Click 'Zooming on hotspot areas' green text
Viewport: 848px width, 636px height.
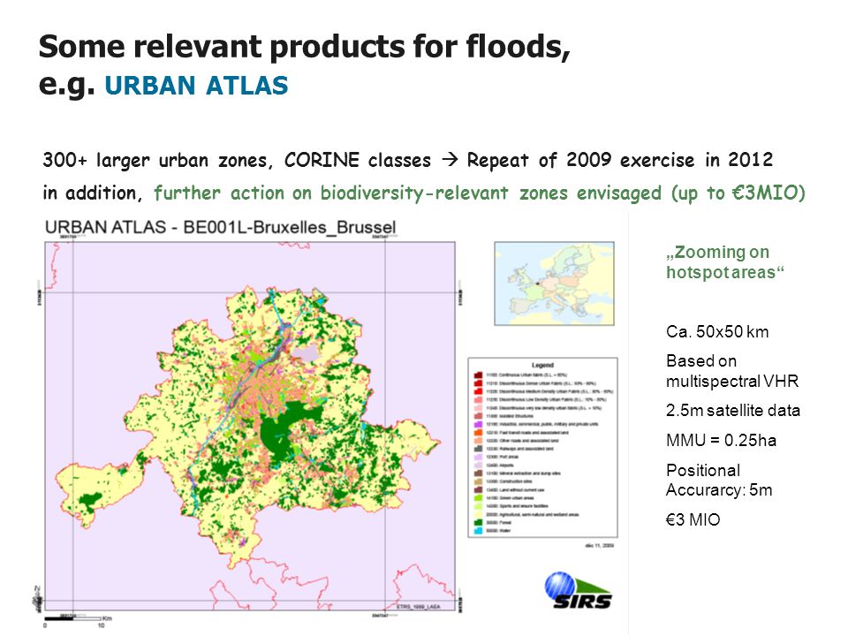(725, 261)
